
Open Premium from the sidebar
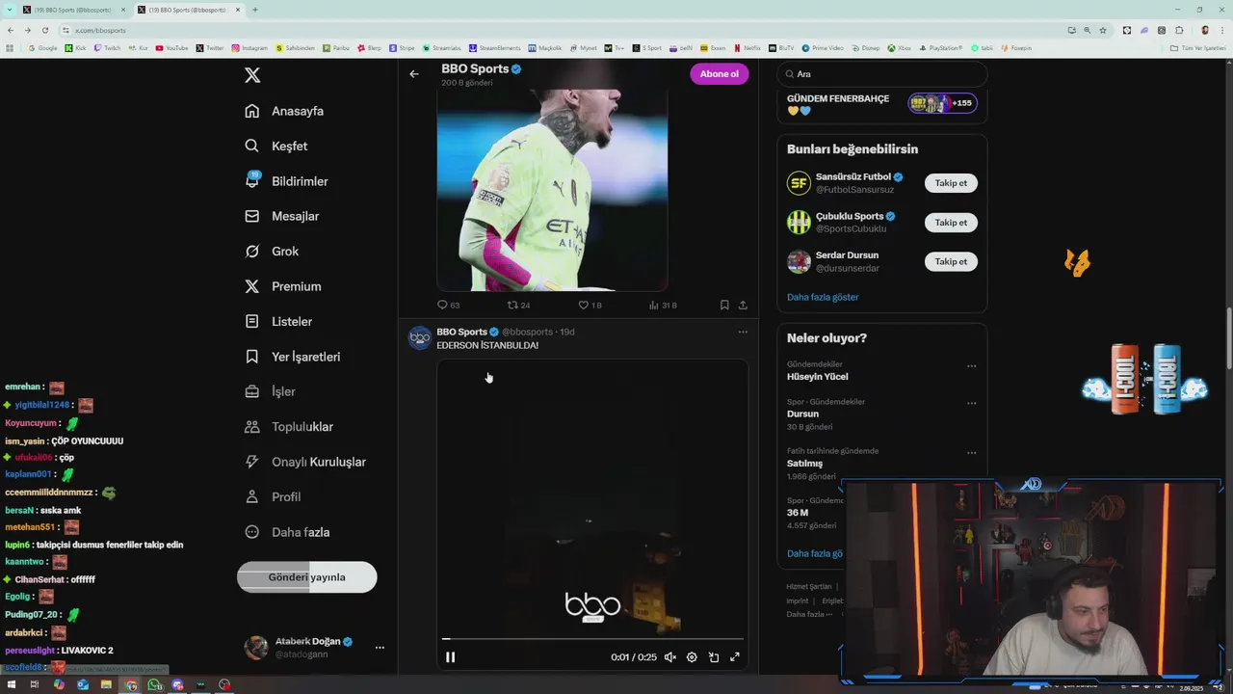pos(283,286)
